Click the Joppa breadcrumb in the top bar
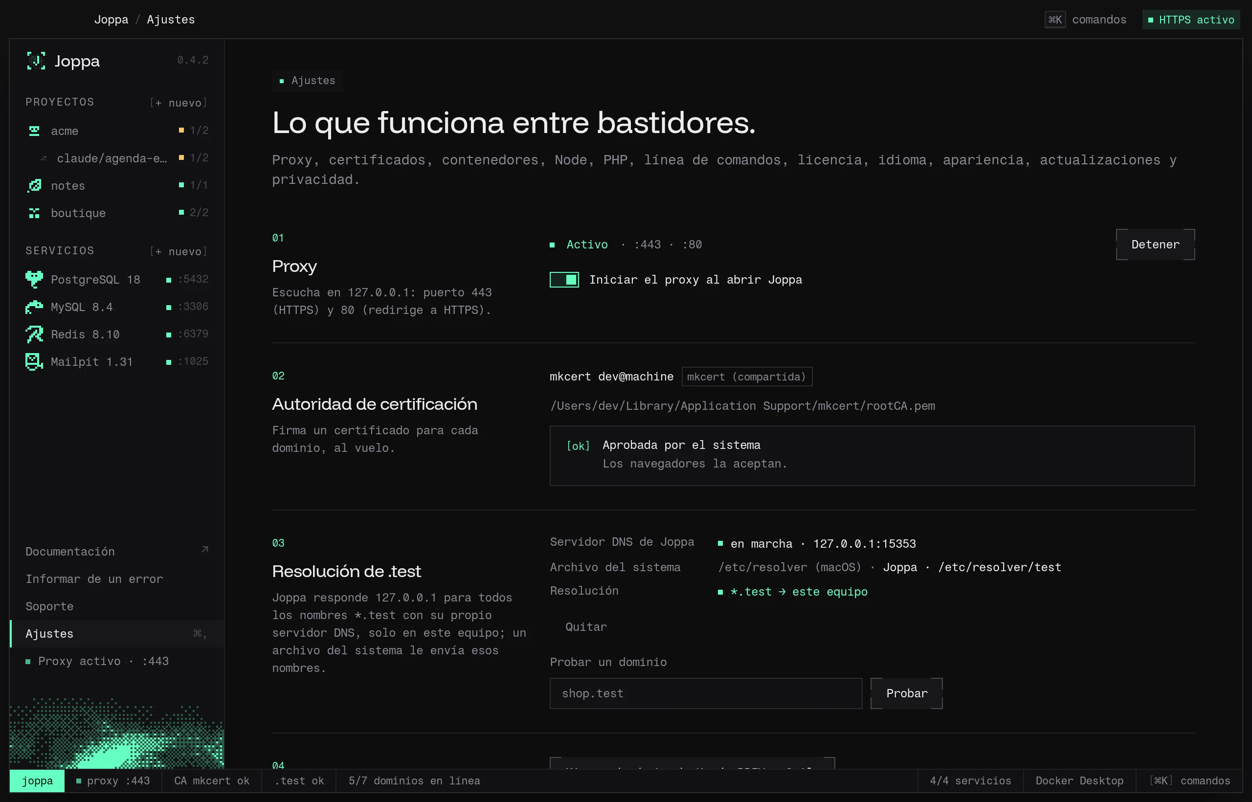Viewport: 1252px width, 802px height. click(111, 20)
